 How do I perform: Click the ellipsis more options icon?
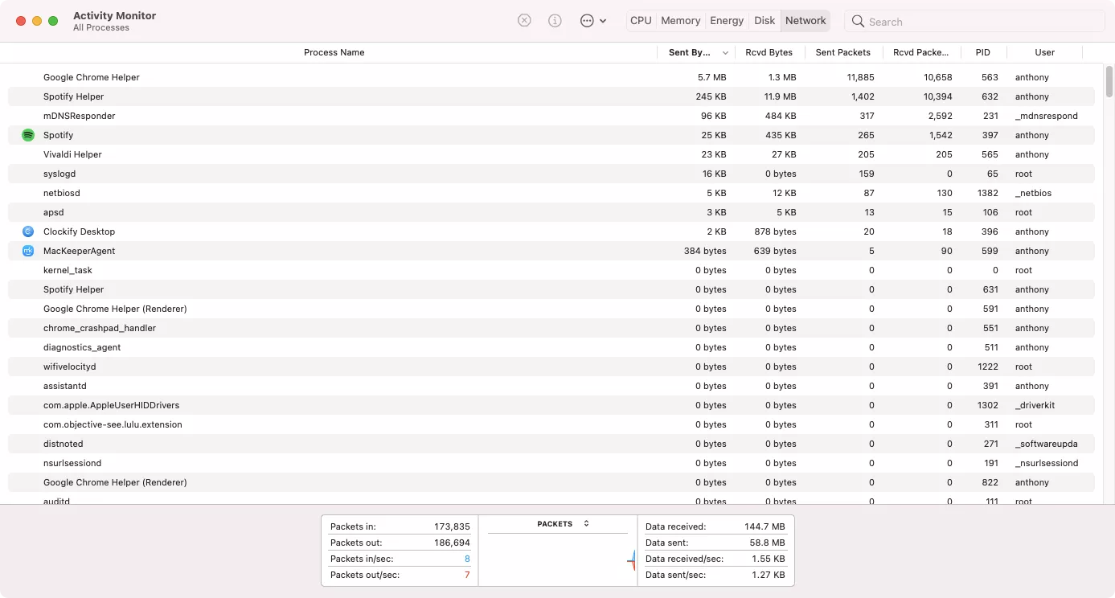pyautogui.click(x=587, y=21)
